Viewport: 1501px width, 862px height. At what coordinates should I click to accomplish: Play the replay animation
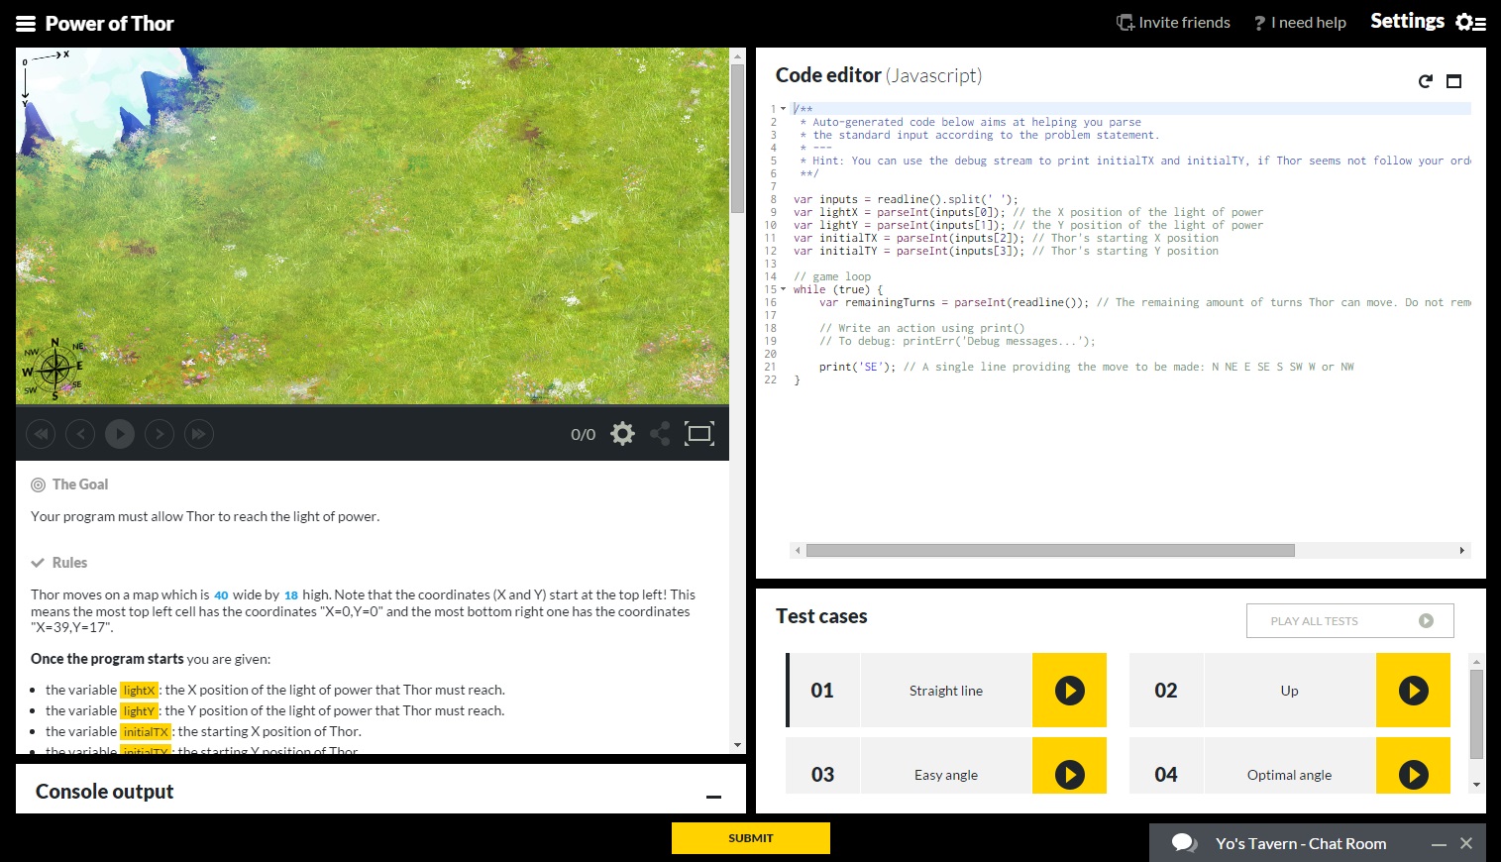pyautogui.click(x=120, y=433)
